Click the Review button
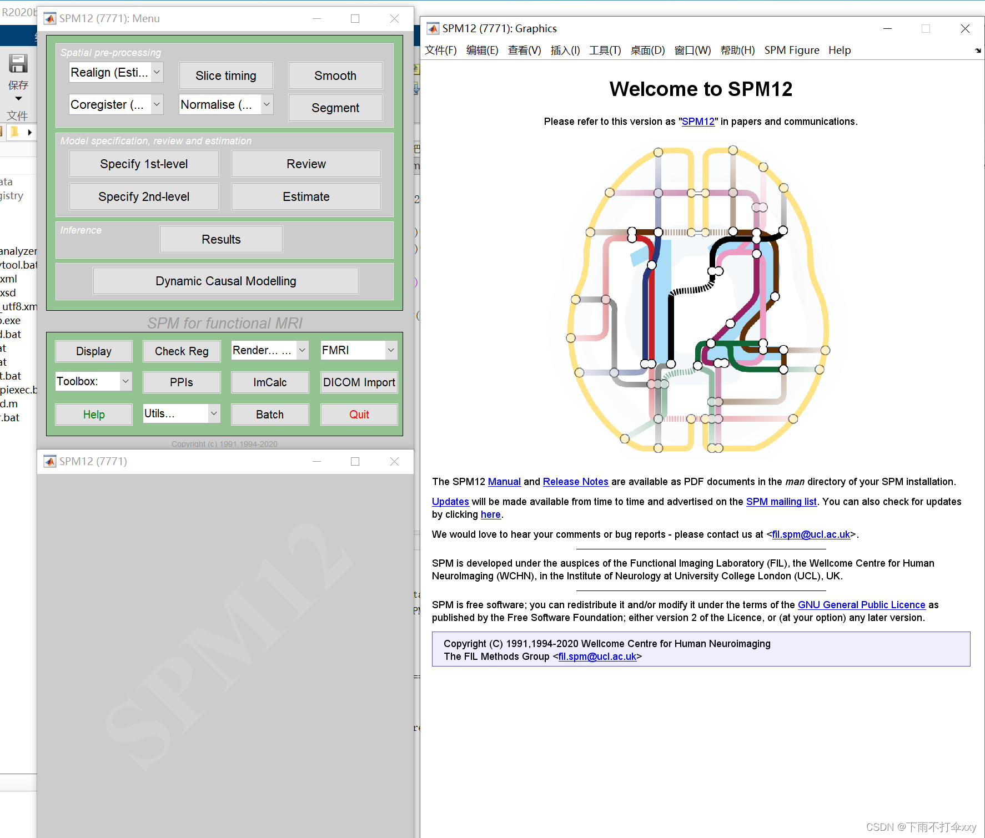This screenshot has height=838, width=985. [306, 164]
